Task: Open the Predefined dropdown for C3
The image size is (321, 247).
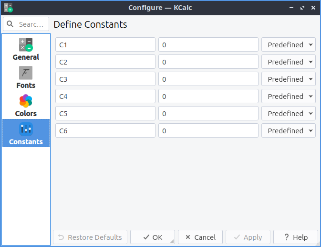Action: click(x=288, y=79)
